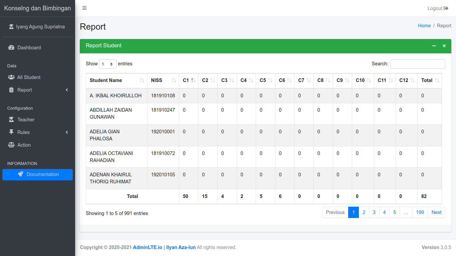
Task: Go to Home via breadcrumb
Action: coord(424,26)
